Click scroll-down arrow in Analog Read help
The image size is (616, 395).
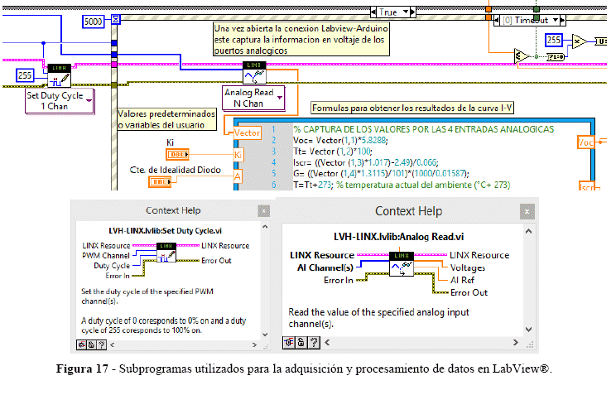pyautogui.click(x=529, y=330)
